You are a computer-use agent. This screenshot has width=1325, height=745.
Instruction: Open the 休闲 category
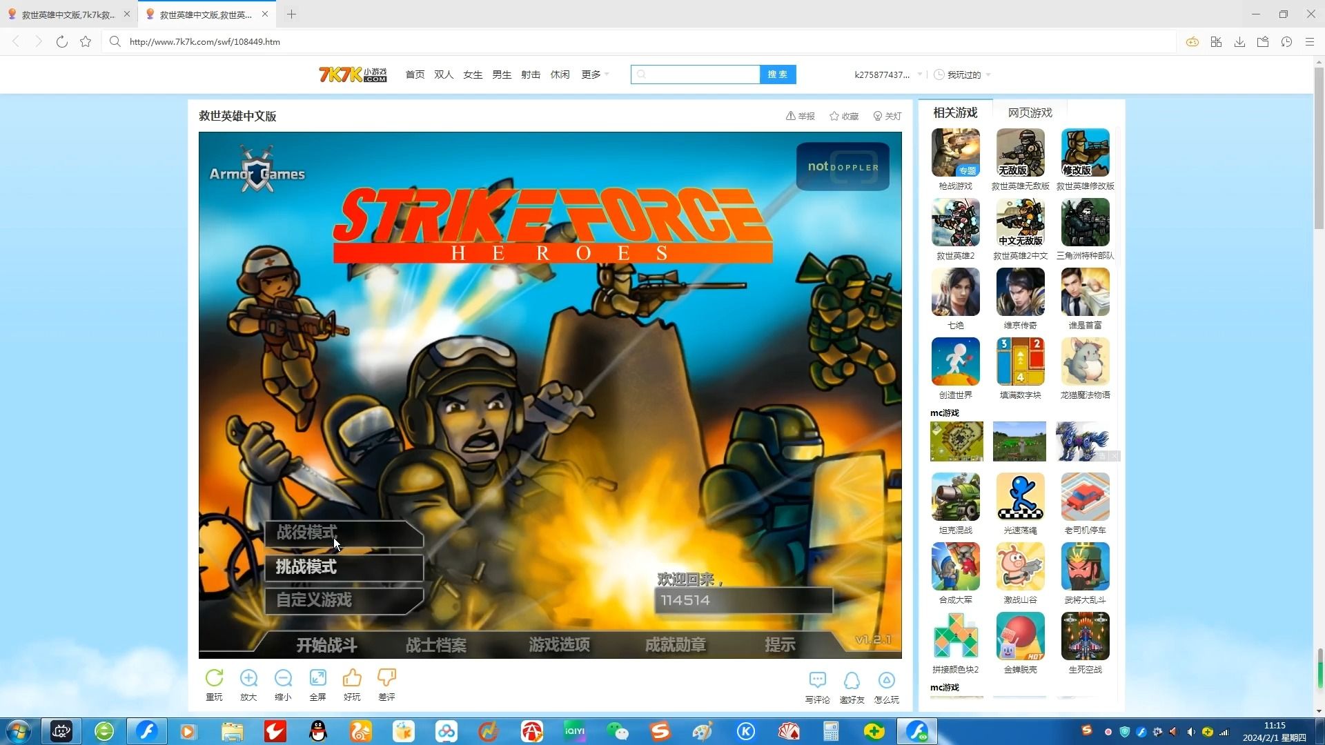560,74
